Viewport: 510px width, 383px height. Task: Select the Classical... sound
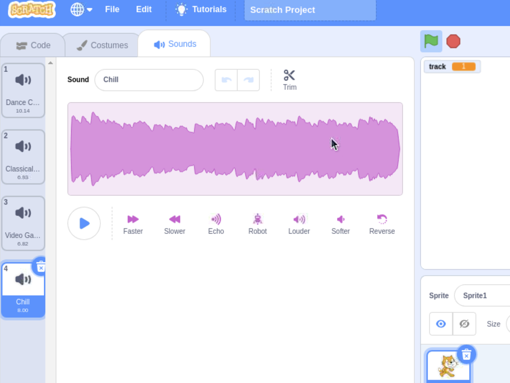tap(23, 157)
